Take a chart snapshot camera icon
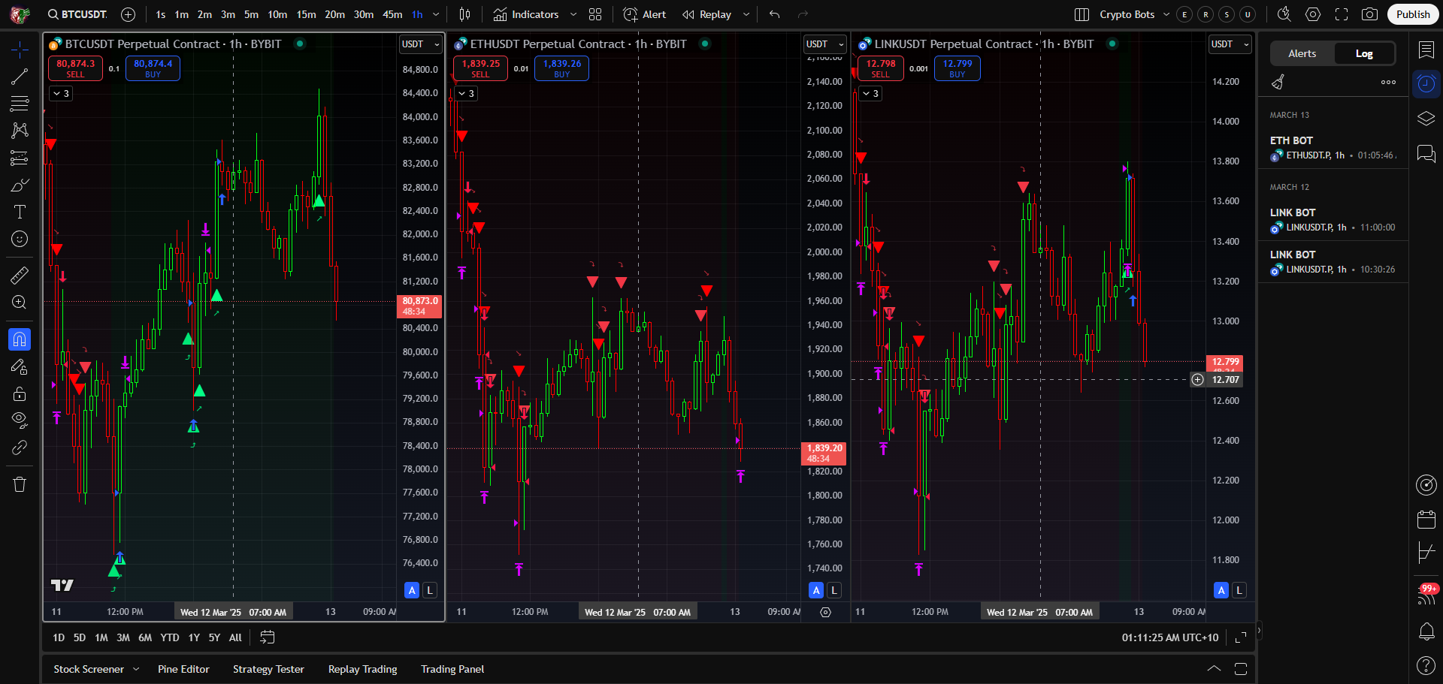This screenshot has height=684, width=1443. [1370, 14]
